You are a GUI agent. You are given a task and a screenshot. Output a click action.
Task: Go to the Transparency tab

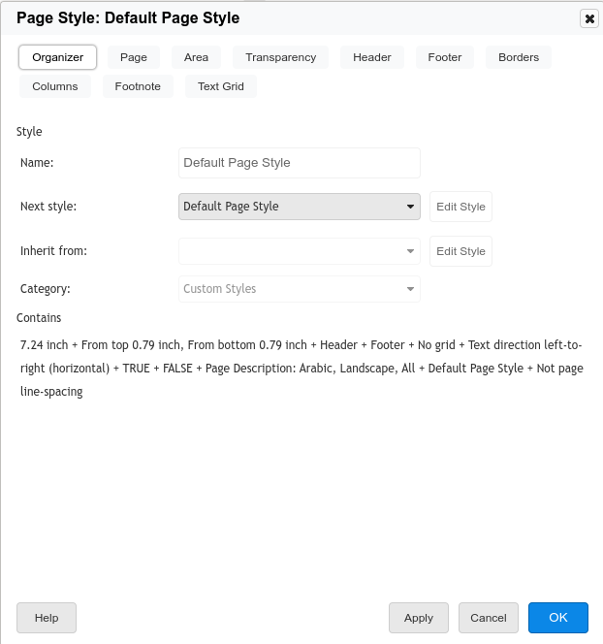(280, 57)
